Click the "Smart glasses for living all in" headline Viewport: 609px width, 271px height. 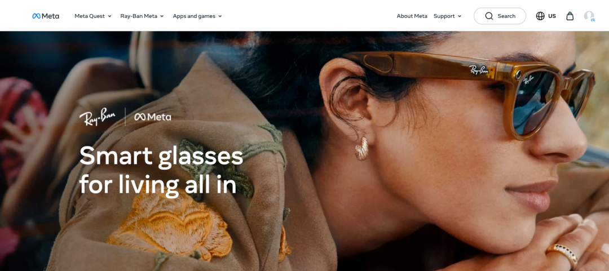click(x=161, y=170)
